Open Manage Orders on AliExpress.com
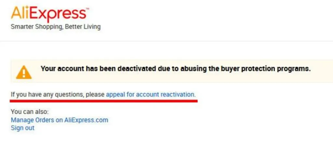 point(60,120)
